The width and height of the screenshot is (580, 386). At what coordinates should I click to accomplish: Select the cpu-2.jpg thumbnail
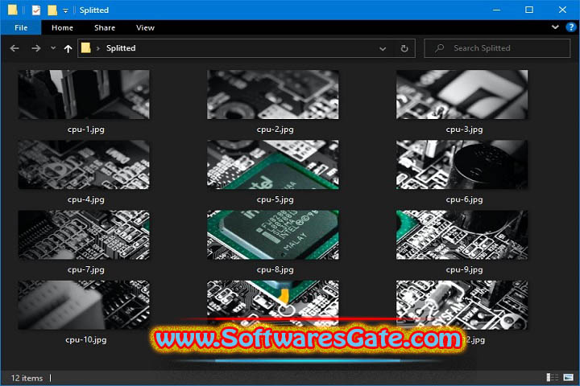(x=273, y=95)
